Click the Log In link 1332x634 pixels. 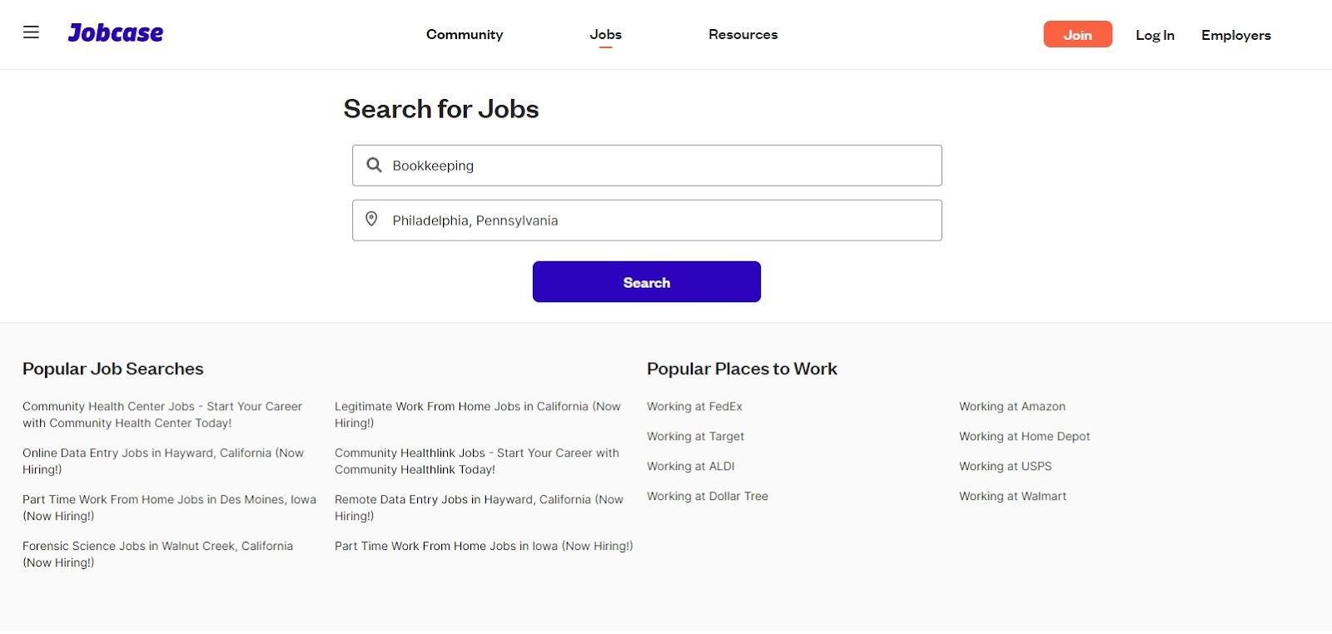pos(1155,35)
